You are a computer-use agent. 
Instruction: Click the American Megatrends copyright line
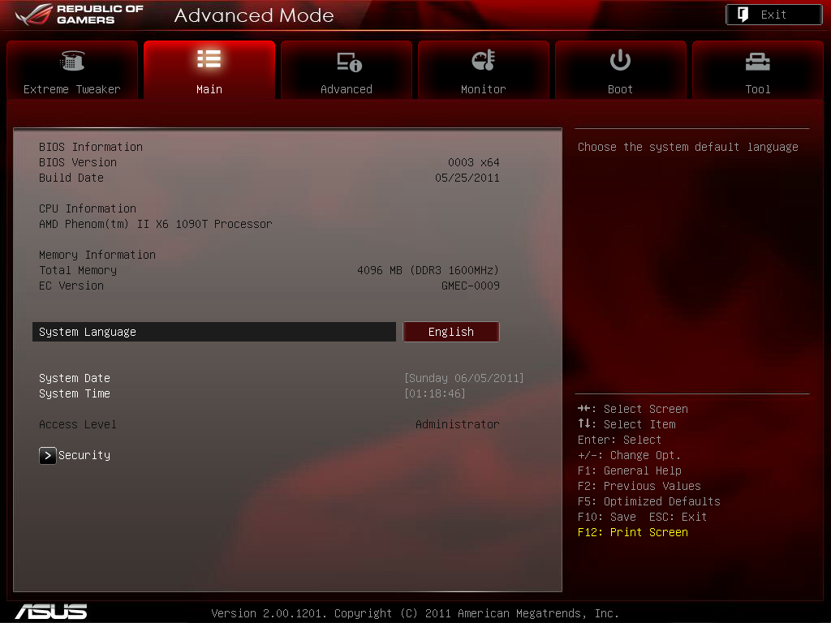pyautogui.click(x=415, y=613)
